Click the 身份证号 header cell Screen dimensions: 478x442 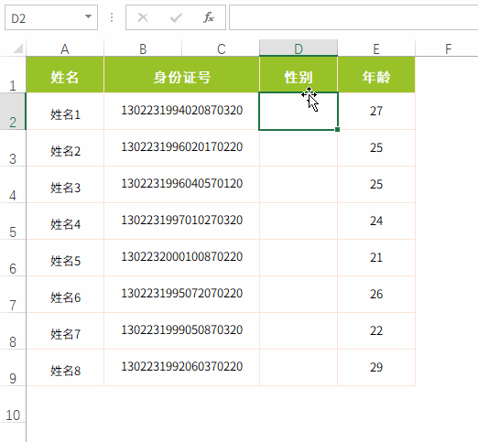pyautogui.click(x=182, y=75)
